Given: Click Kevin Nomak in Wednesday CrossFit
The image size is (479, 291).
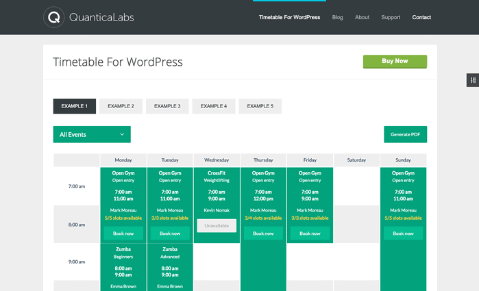Looking at the screenshot, I should pyautogui.click(x=217, y=210).
